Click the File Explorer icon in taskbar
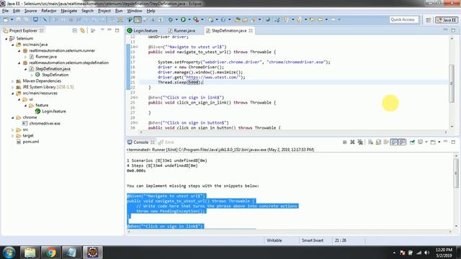Screen dimensions: 461x259 pos(30,253)
